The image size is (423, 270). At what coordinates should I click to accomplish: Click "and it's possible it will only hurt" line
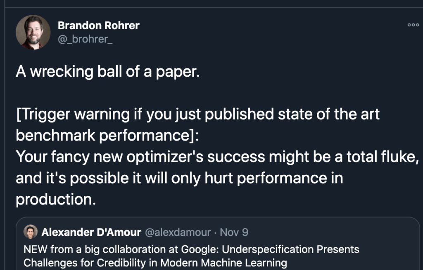pyautogui.click(x=124, y=178)
